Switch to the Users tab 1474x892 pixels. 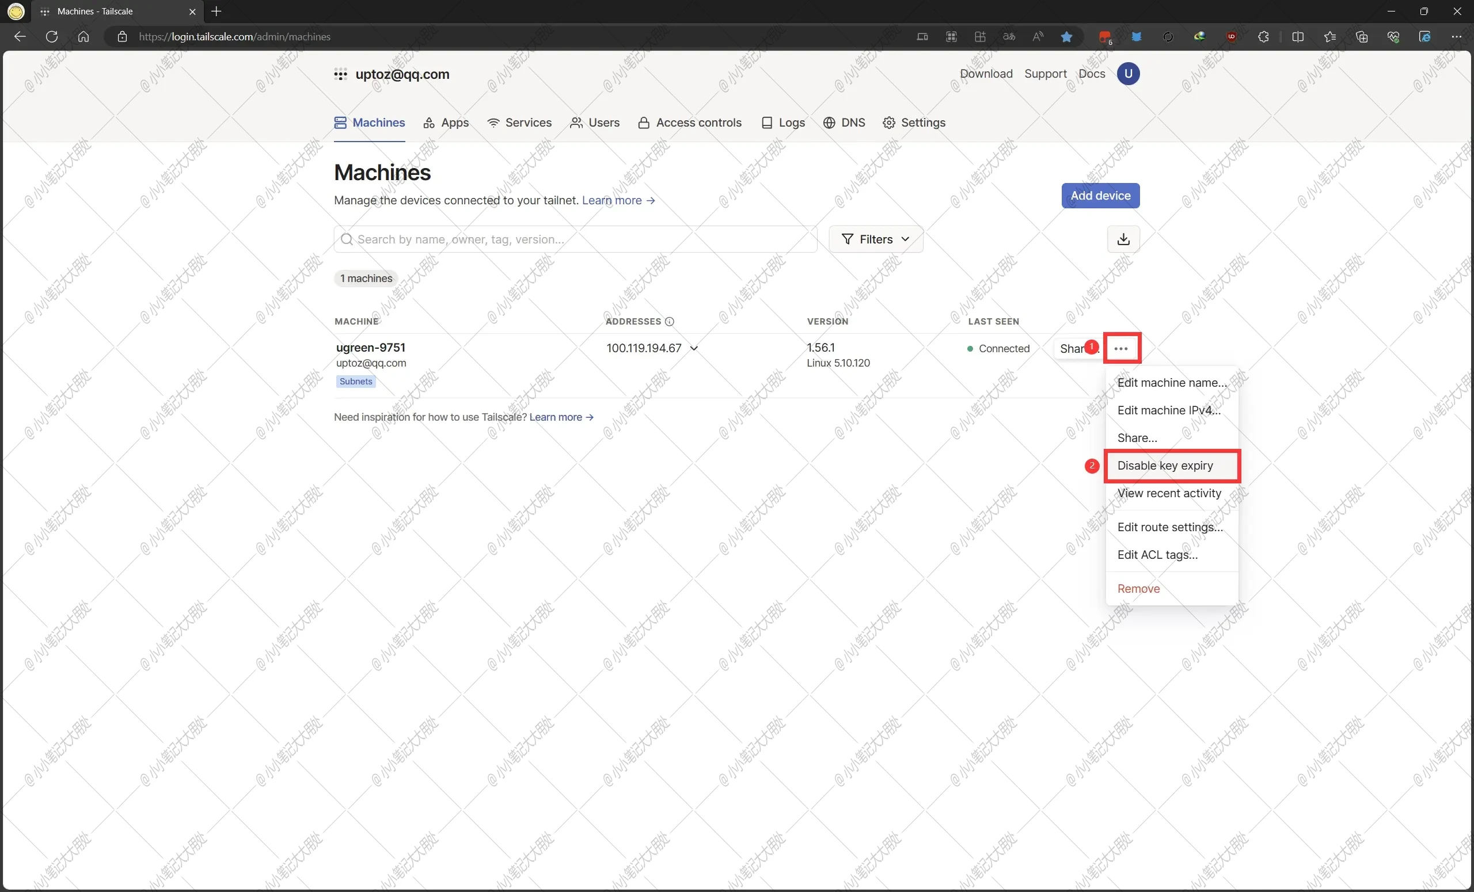(595, 123)
